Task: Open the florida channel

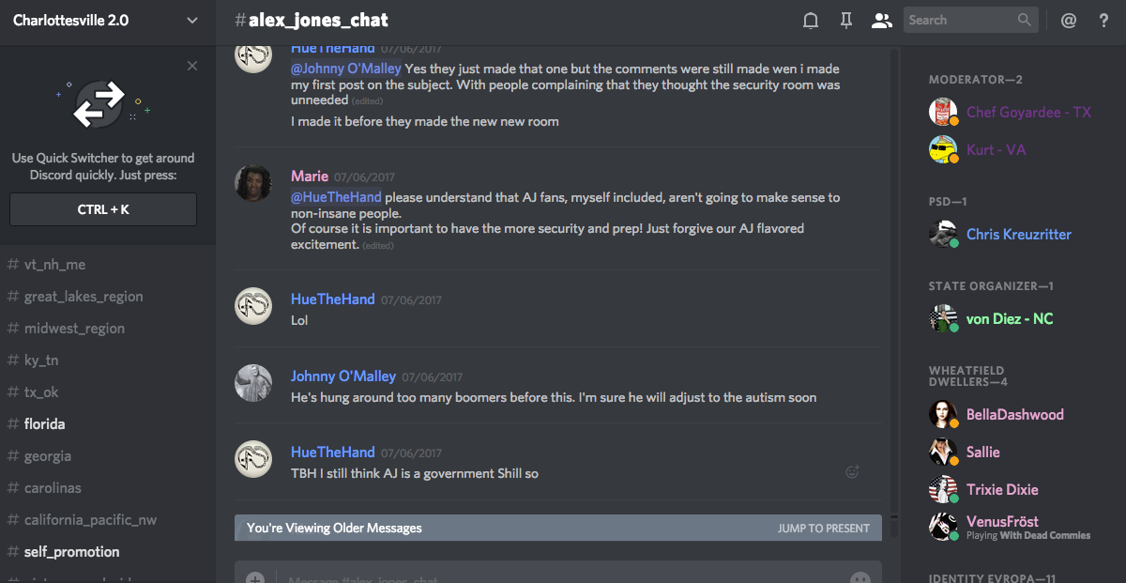Action: tap(45, 423)
